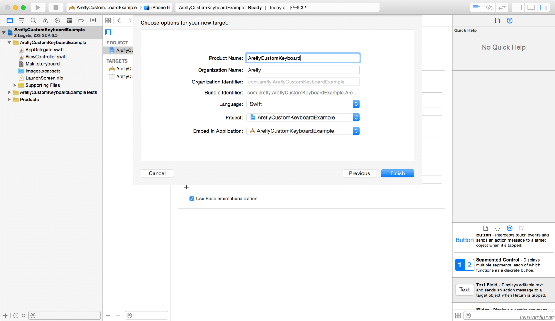Open the Breakpoint navigator
The height and width of the screenshot is (321, 555).
[81, 20]
